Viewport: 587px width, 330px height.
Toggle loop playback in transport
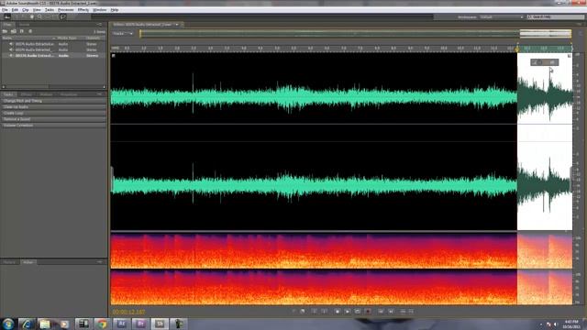click(358, 312)
